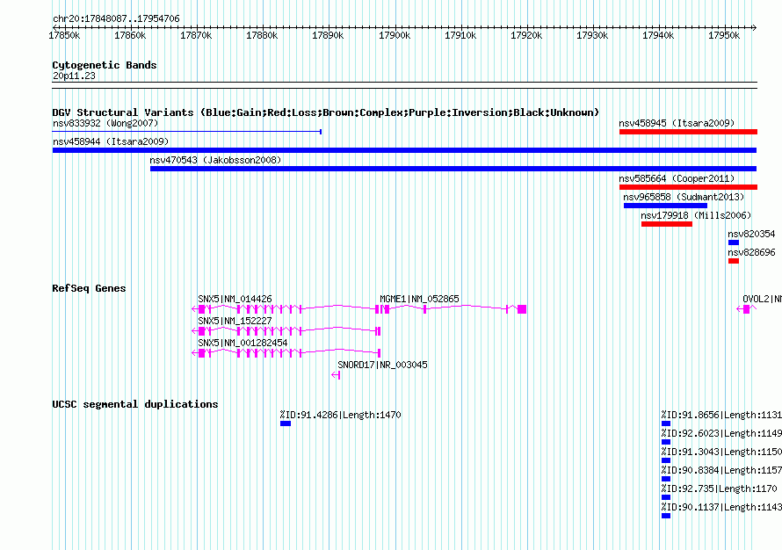Click the chr20:17848087..17954706 coordinate text
Screen dimensions: 782x550
[116, 18]
